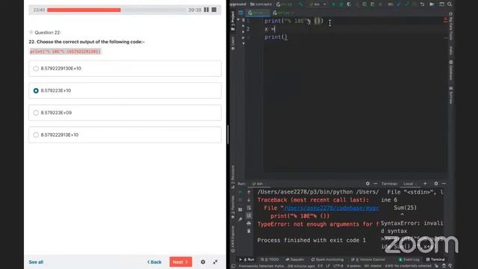
Task: Click the red Next button
Action: [x=181, y=262]
